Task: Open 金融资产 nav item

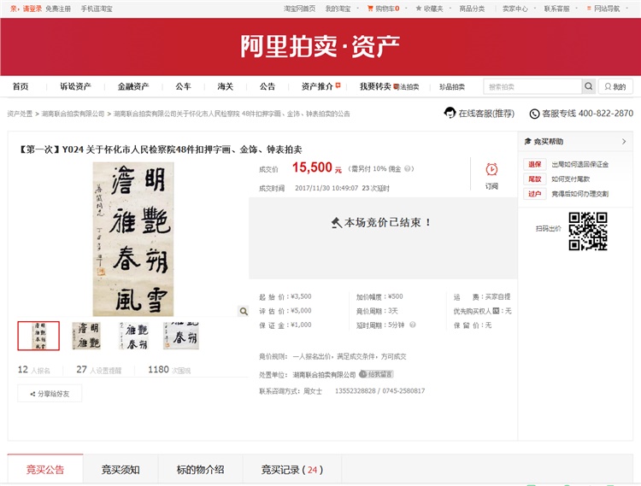Action: pos(133,86)
